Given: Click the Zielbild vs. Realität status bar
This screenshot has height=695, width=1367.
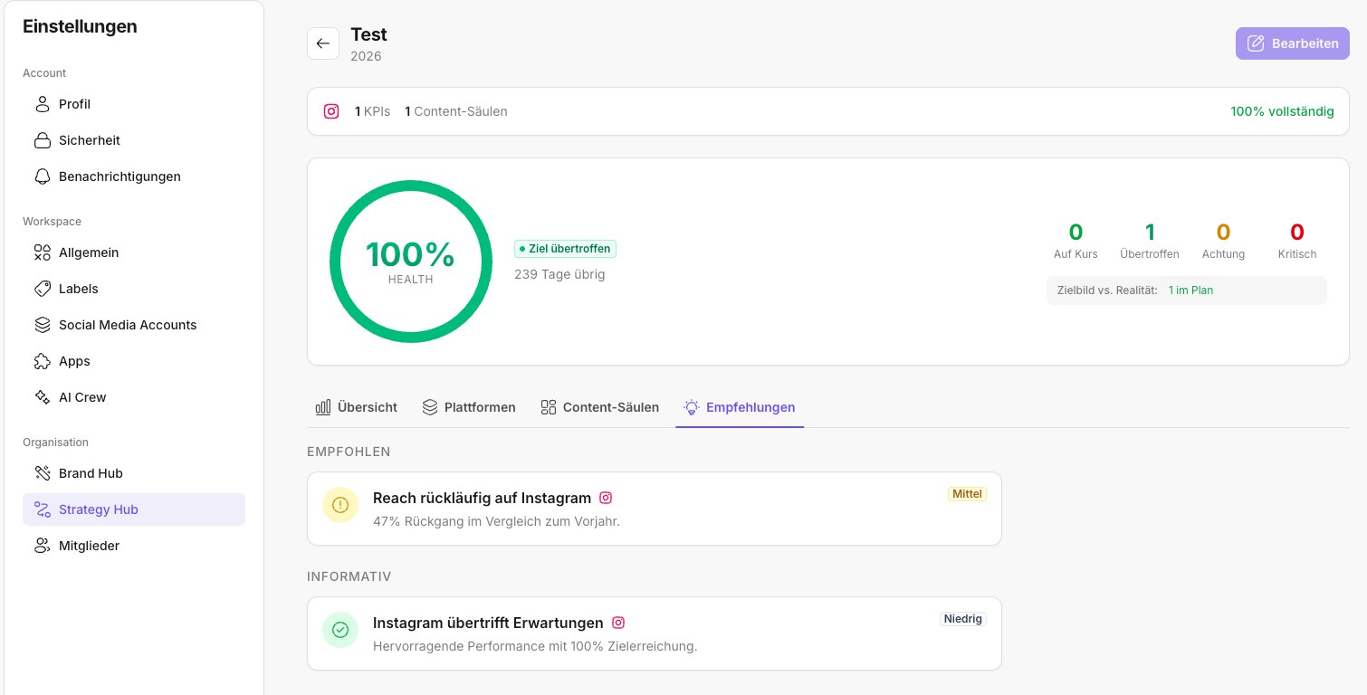Looking at the screenshot, I should pyautogui.click(x=1187, y=290).
